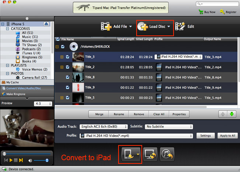
Task: Click the disc icon for /Volumes/SHERLOCK
Action: coord(73,47)
